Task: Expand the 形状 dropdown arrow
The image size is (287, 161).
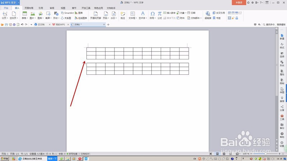Action: click(59, 18)
